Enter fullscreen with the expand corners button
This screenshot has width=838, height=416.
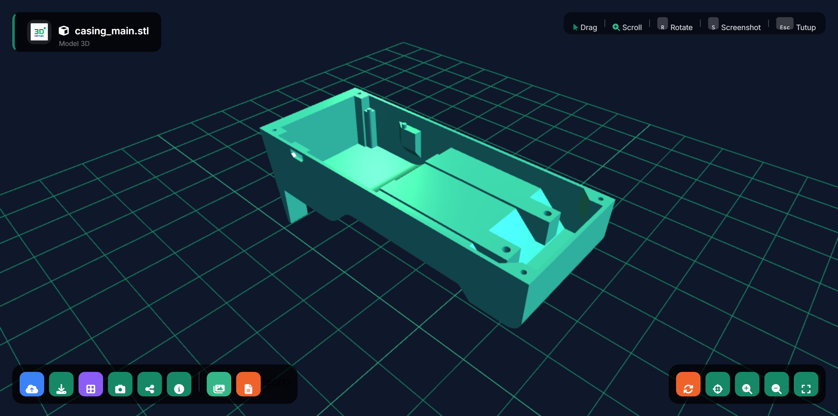point(806,384)
